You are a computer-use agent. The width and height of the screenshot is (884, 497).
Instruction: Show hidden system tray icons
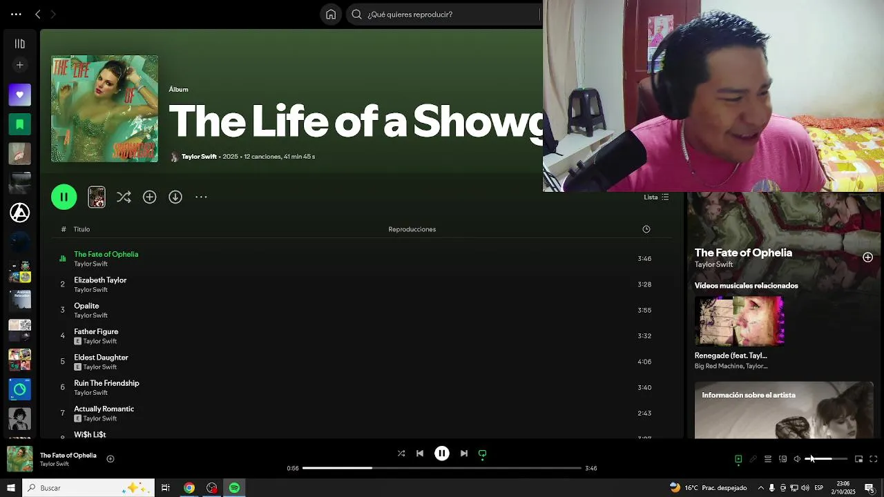pyautogui.click(x=760, y=488)
